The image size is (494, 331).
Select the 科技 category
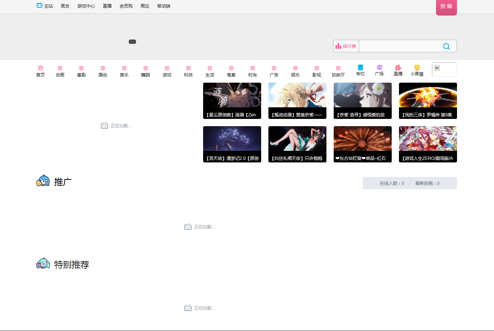pos(189,71)
